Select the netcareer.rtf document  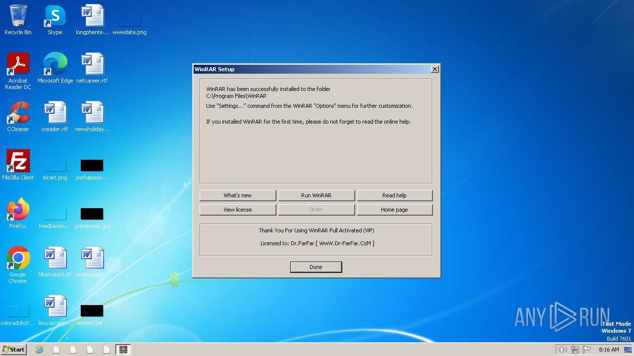pyautogui.click(x=92, y=68)
